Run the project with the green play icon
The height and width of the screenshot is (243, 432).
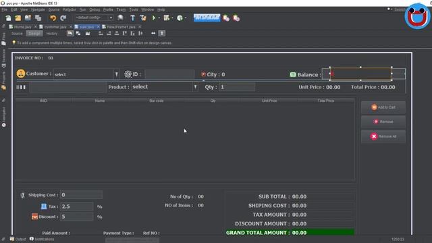154,18
